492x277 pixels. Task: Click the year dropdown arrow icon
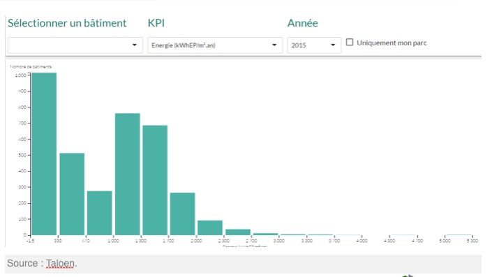[333, 45]
